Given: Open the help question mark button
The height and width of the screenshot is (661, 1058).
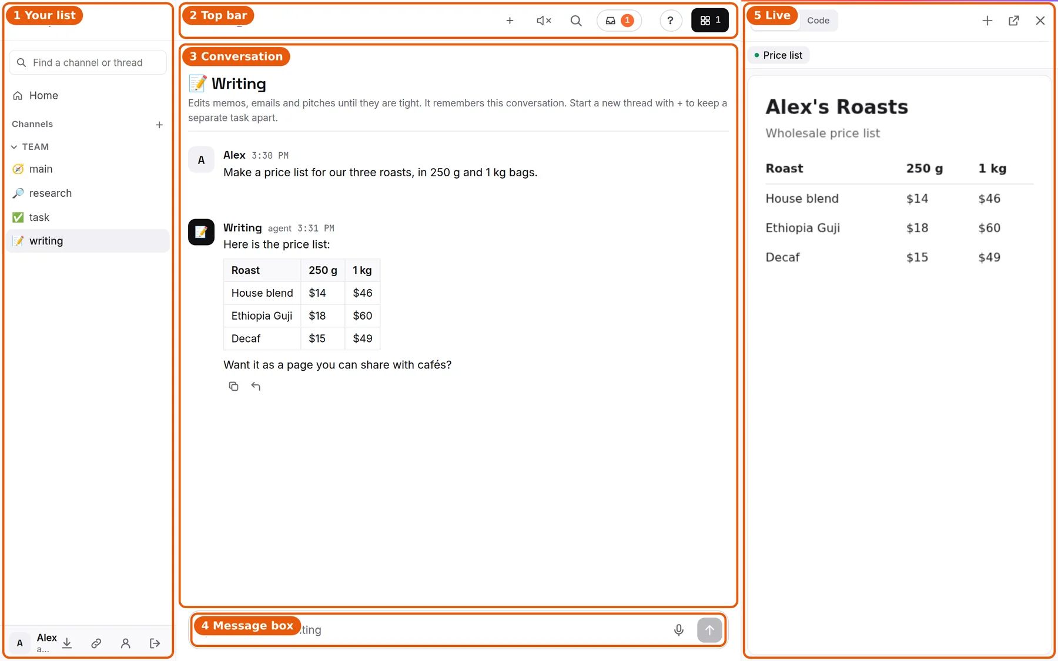Looking at the screenshot, I should 670,21.
